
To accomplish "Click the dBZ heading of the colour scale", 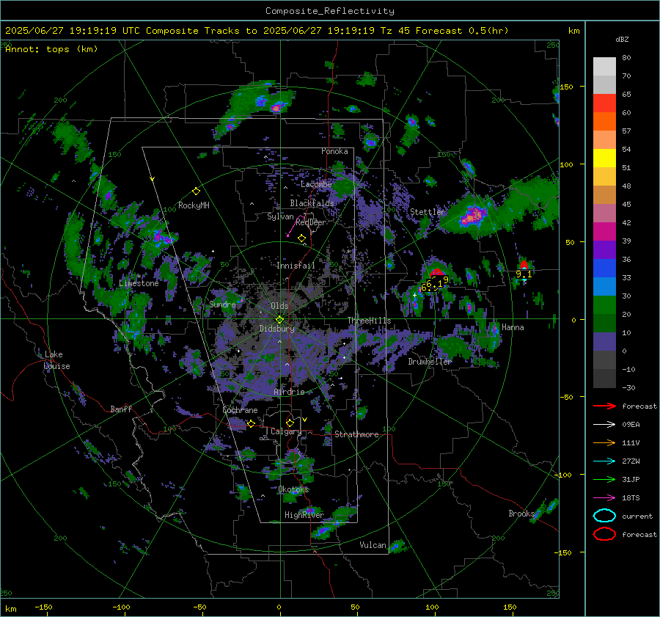I will click(x=622, y=40).
